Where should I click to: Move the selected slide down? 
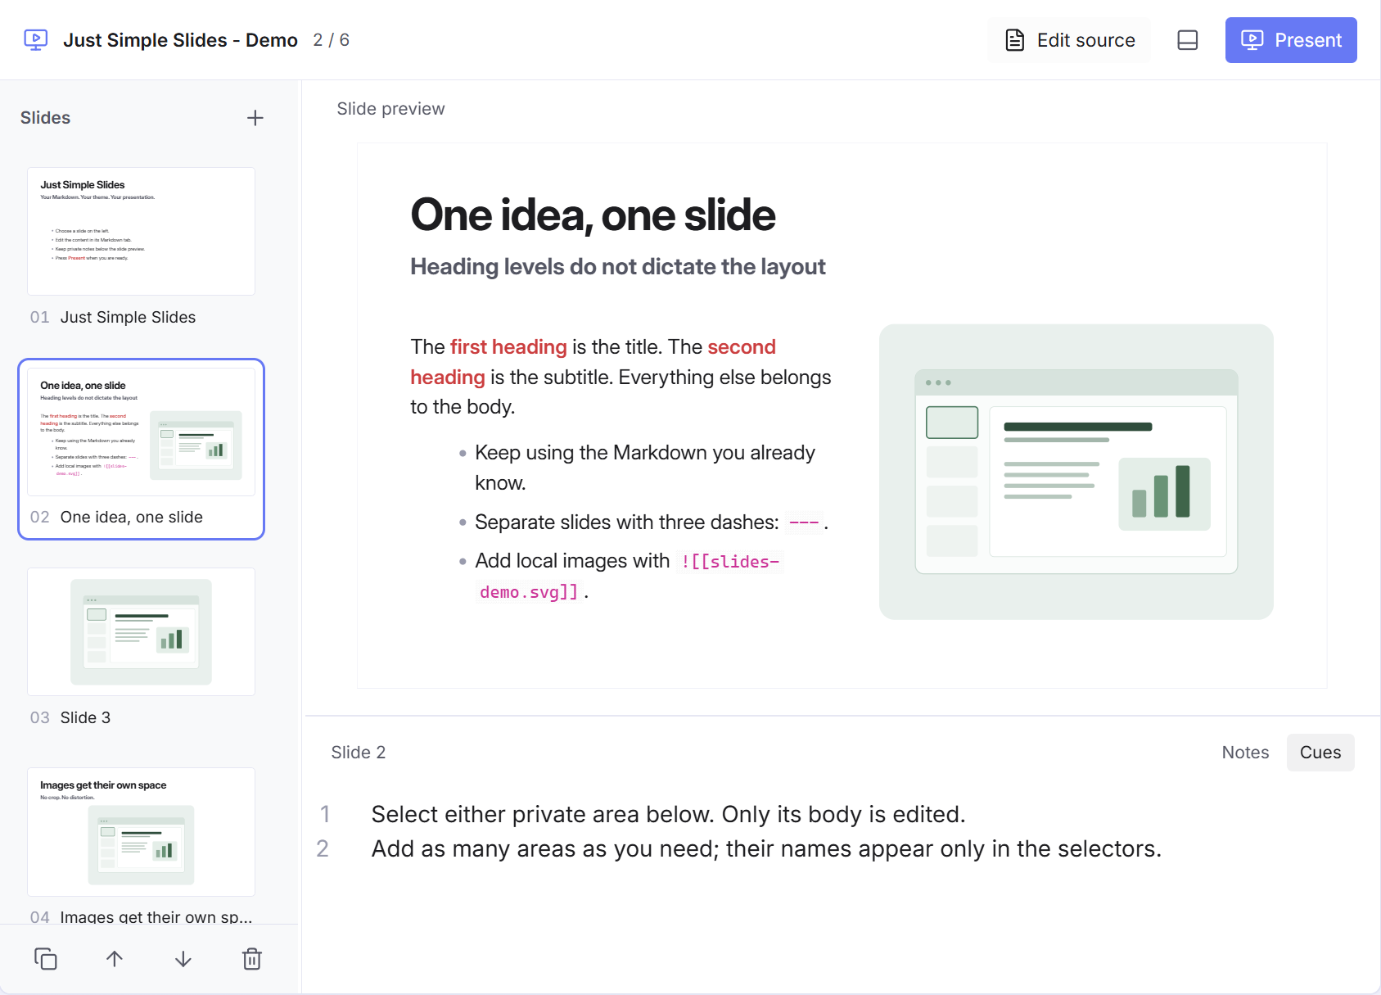pyautogui.click(x=183, y=959)
